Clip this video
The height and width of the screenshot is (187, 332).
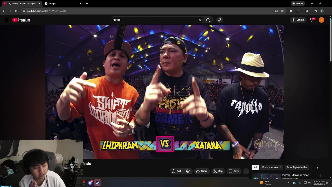point(218,171)
